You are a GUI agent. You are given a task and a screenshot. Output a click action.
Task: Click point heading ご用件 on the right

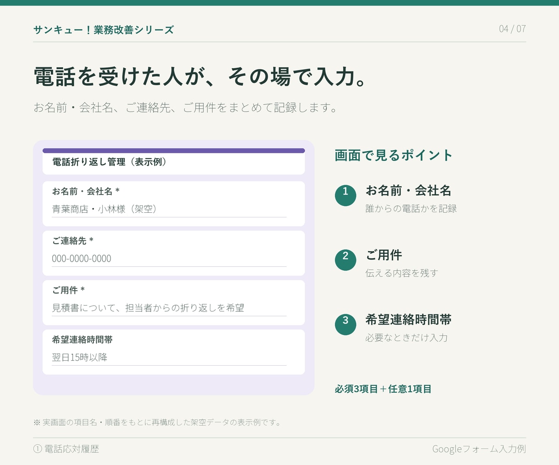click(384, 255)
